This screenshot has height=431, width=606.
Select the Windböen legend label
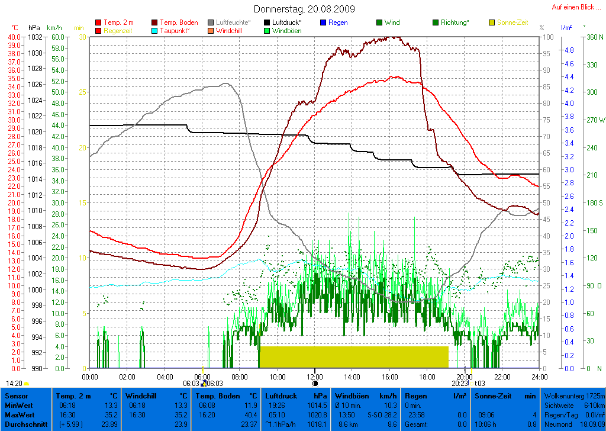[x=286, y=31]
